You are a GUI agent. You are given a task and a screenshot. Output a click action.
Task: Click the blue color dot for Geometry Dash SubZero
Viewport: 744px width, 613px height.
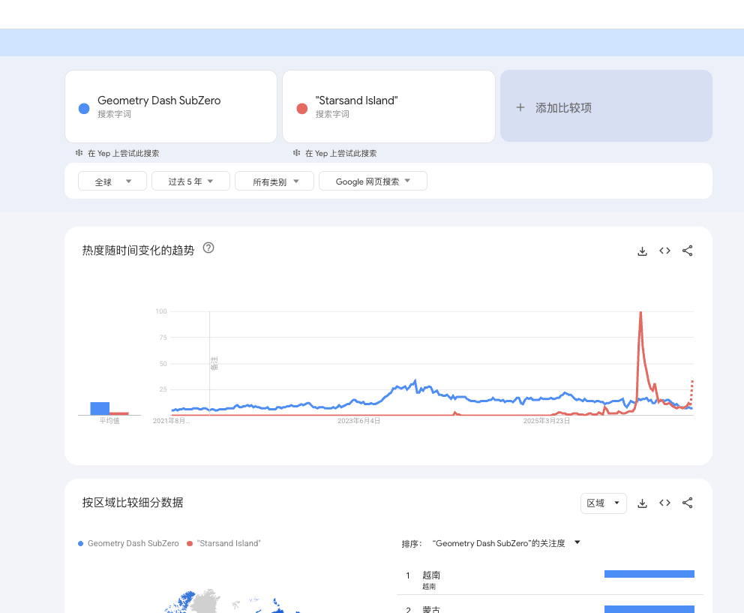[x=84, y=109]
